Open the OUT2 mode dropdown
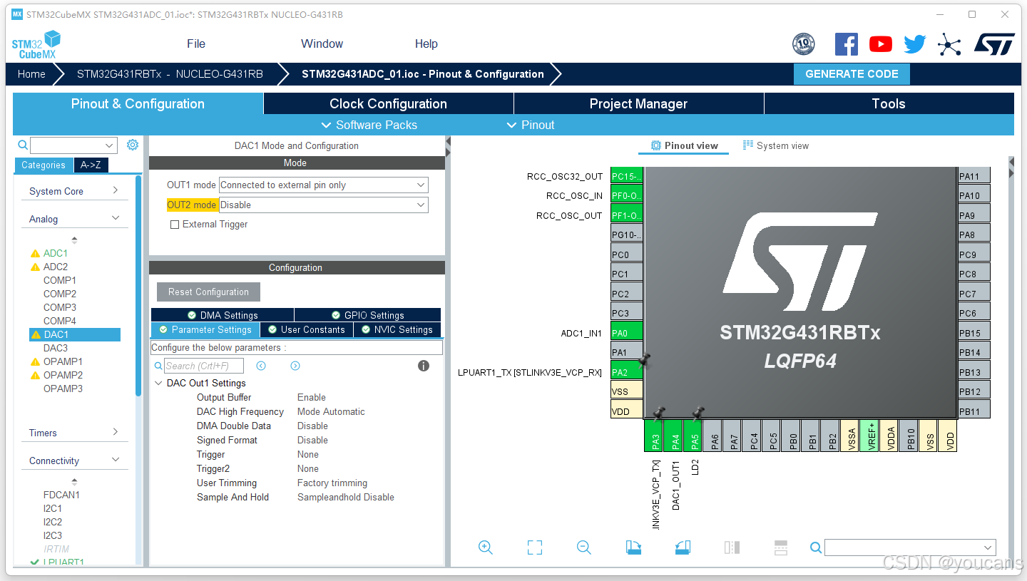This screenshot has height=581, width=1027. pyautogui.click(x=323, y=205)
